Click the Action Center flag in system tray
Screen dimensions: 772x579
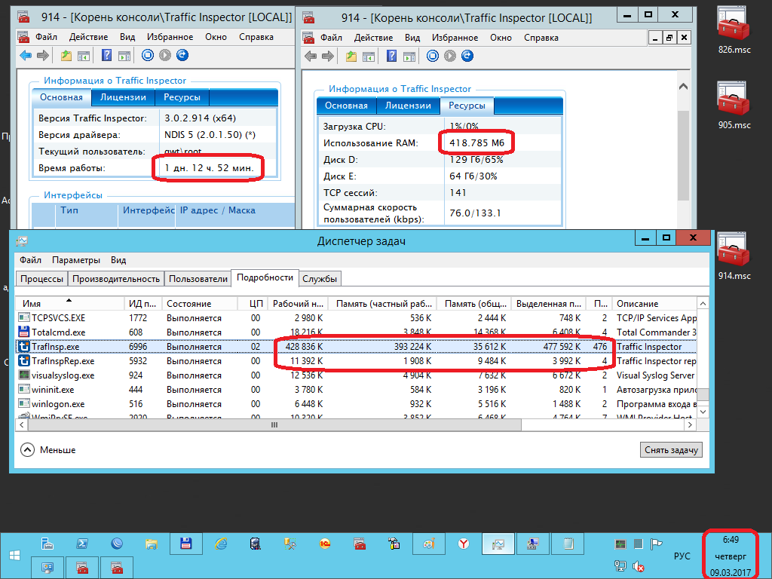coord(656,544)
